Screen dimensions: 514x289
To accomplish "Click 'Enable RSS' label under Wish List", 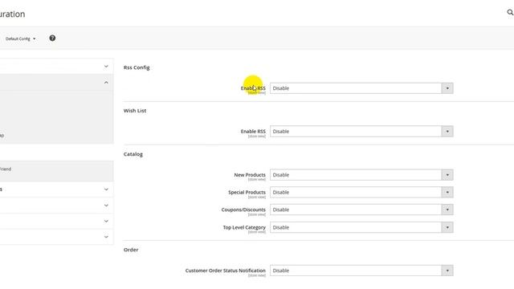I will pos(253,132).
